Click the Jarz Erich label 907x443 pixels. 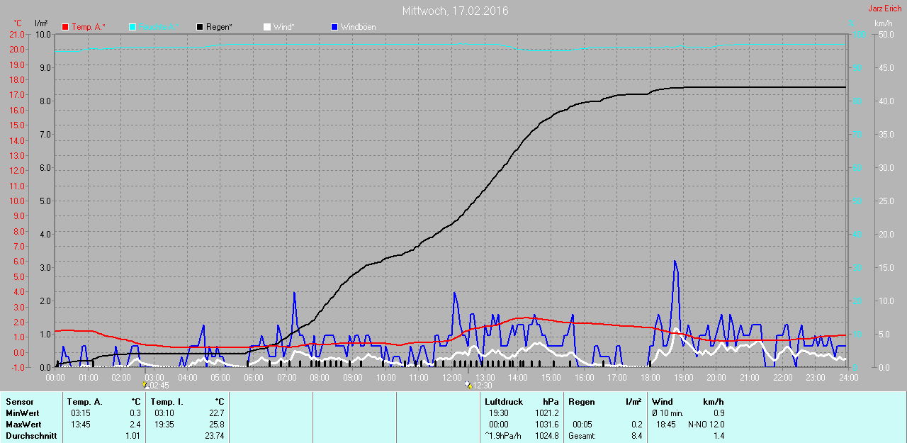(x=884, y=9)
